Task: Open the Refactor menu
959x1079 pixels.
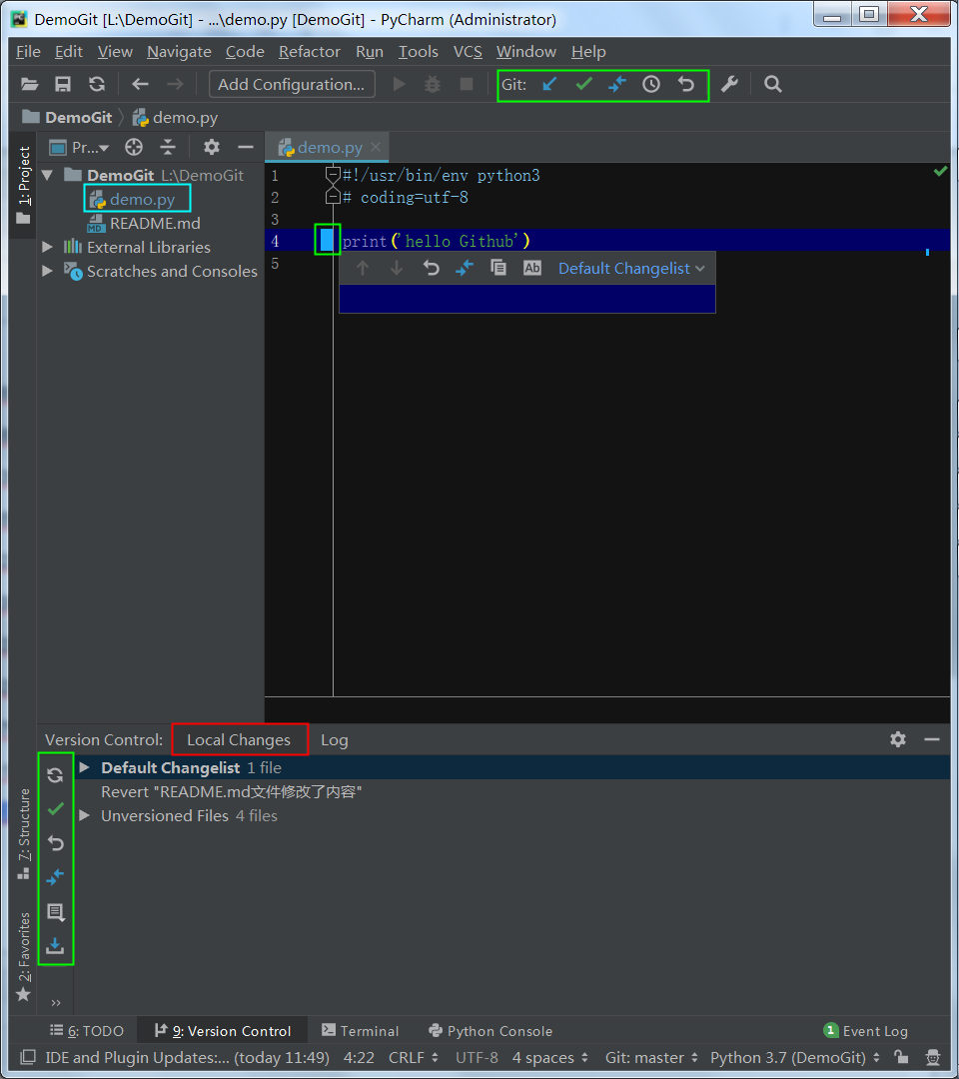Action: 310,52
